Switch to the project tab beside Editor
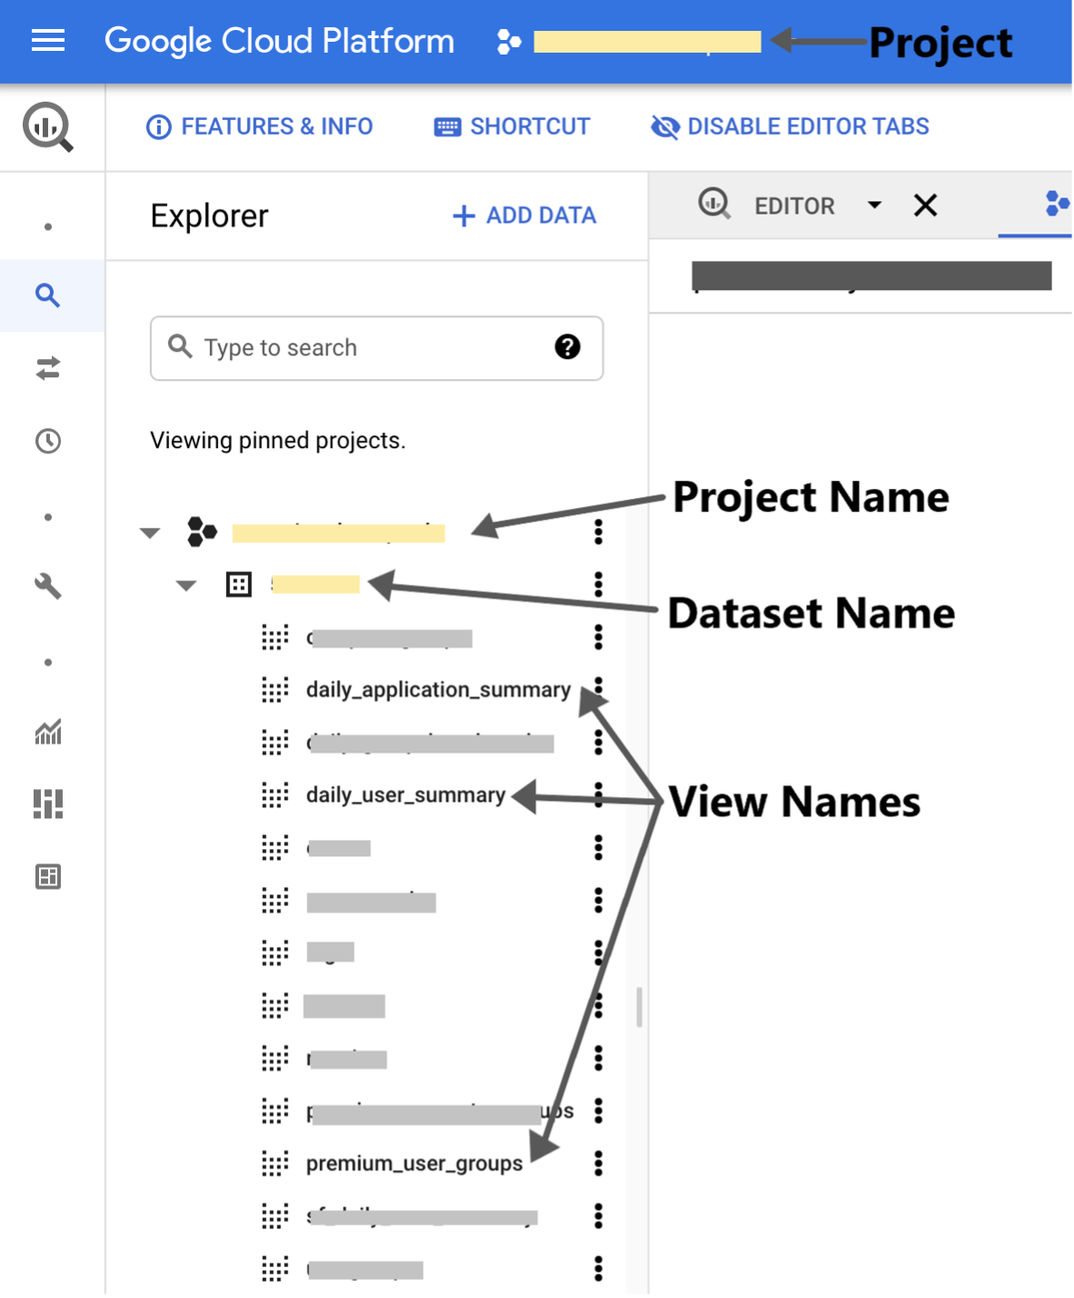This screenshot has height=1298, width=1074. (1056, 204)
